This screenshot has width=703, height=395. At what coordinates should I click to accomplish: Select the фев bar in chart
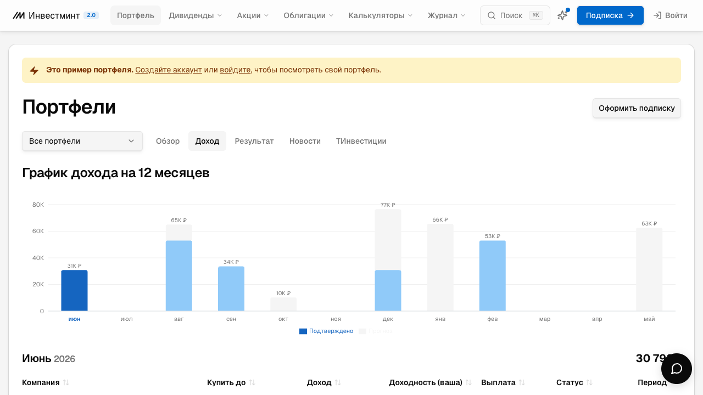coord(493,275)
